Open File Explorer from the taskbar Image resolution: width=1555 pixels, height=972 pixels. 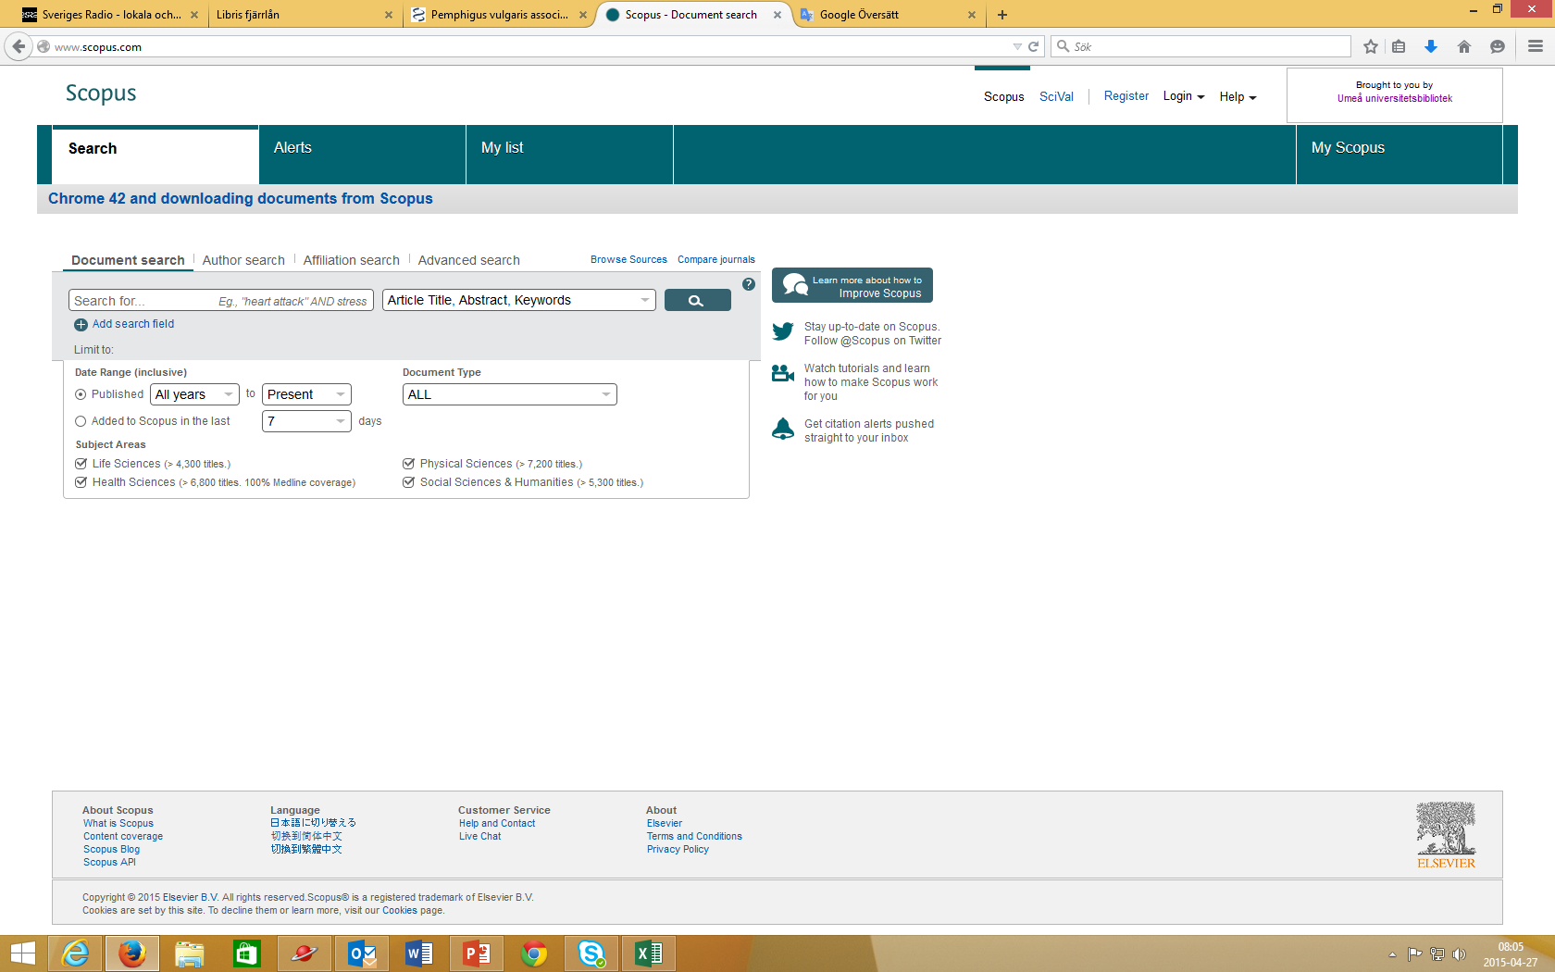(190, 953)
